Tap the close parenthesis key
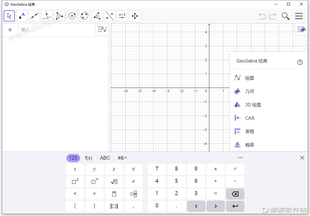Screen dimensions: 310x216 point(94,206)
